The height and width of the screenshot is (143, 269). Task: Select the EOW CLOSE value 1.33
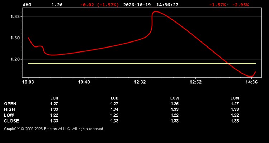[175, 121]
